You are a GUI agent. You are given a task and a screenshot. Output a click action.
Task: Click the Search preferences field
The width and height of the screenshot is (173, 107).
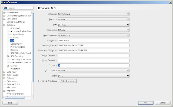click(x=18, y=8)
